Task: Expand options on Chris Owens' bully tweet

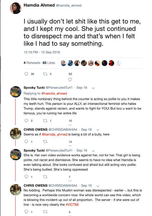Action: 98,129
